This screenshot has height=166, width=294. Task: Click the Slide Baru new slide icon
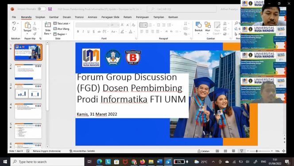[x=48, y=25]
